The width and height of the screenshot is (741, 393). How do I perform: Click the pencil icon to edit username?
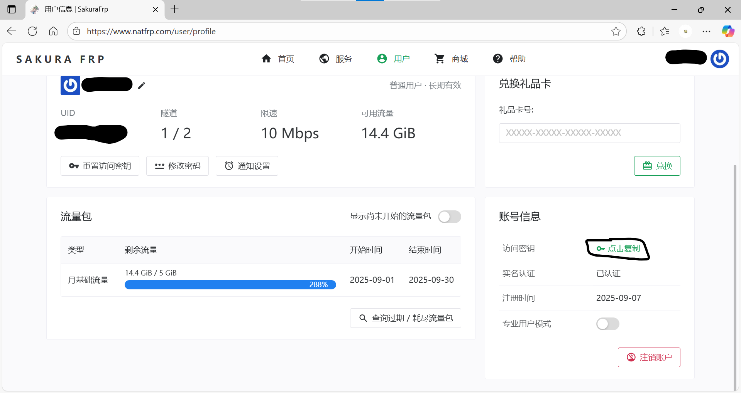pyautogui.click(x=142, y=86)
